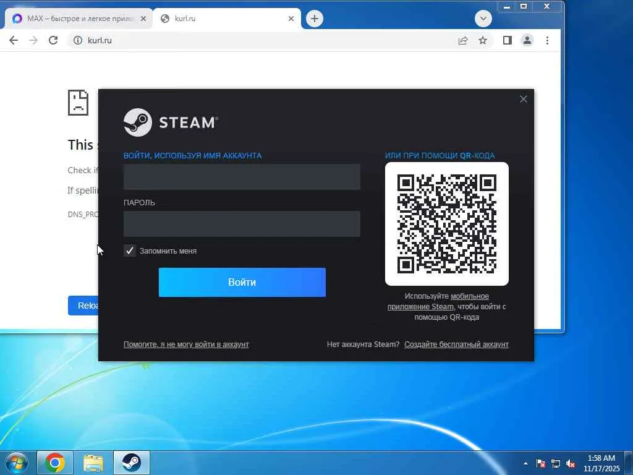Screen dimensions: 633x475
Task: Focus the ПАРОЛЬ password field
Action: [242, 224]
